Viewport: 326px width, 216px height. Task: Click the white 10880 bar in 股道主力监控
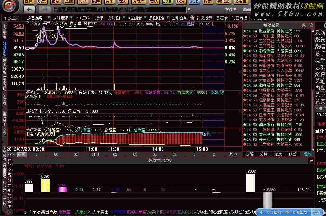tap(251, 183)
